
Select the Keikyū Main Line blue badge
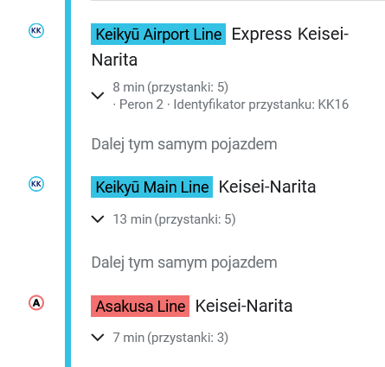pos(151,187)
